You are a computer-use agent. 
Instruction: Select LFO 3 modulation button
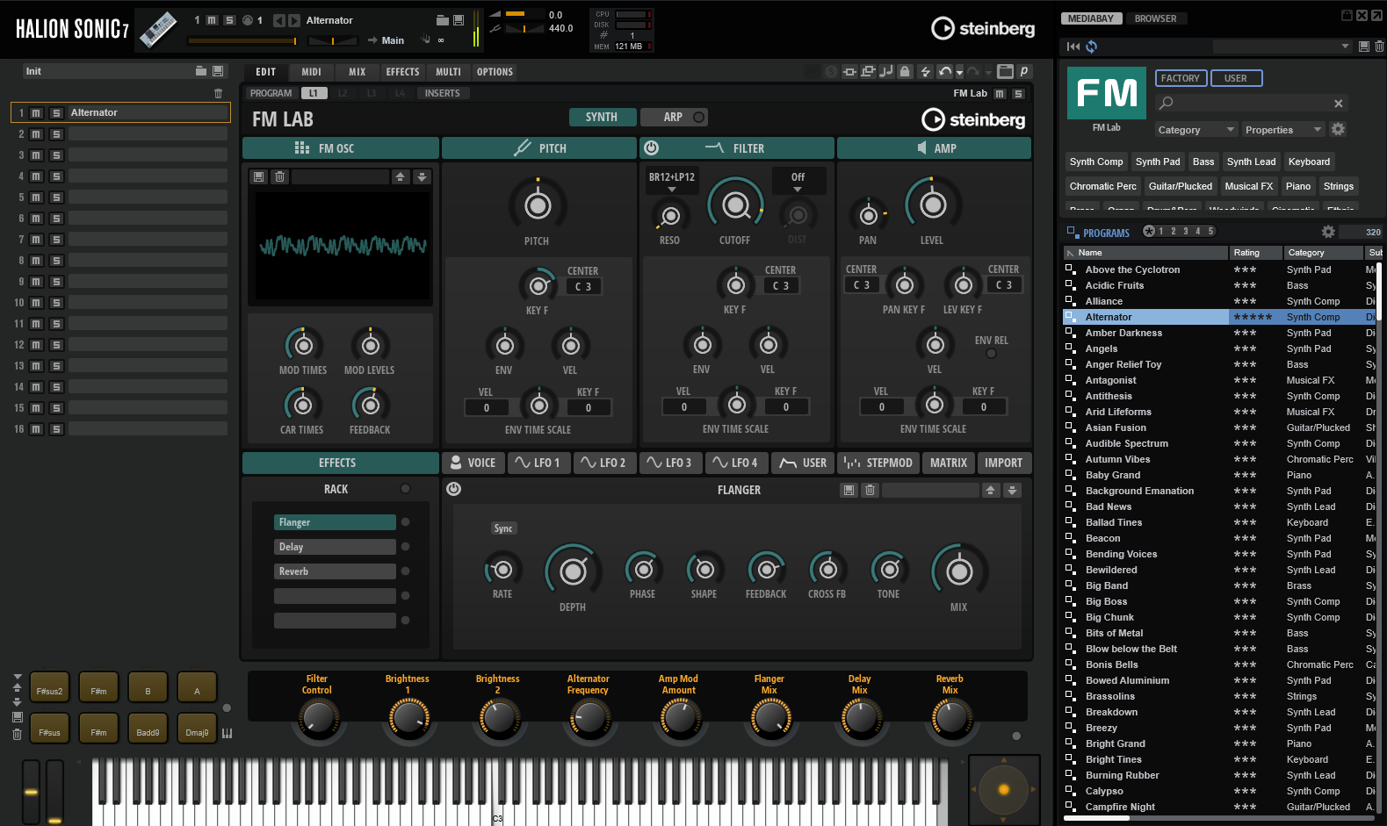coord(671,463)
